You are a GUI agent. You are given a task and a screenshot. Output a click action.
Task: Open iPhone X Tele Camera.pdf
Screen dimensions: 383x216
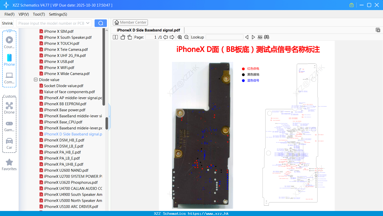[66, 49]
